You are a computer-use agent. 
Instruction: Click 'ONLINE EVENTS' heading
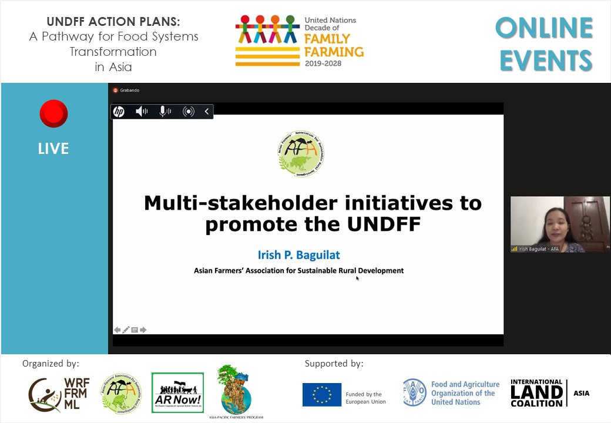tap(545, 44)
